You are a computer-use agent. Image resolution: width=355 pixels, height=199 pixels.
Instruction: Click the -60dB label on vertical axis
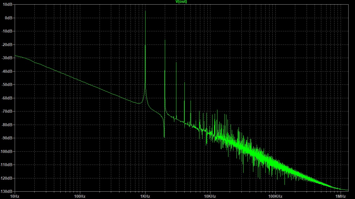click(7, 98)
